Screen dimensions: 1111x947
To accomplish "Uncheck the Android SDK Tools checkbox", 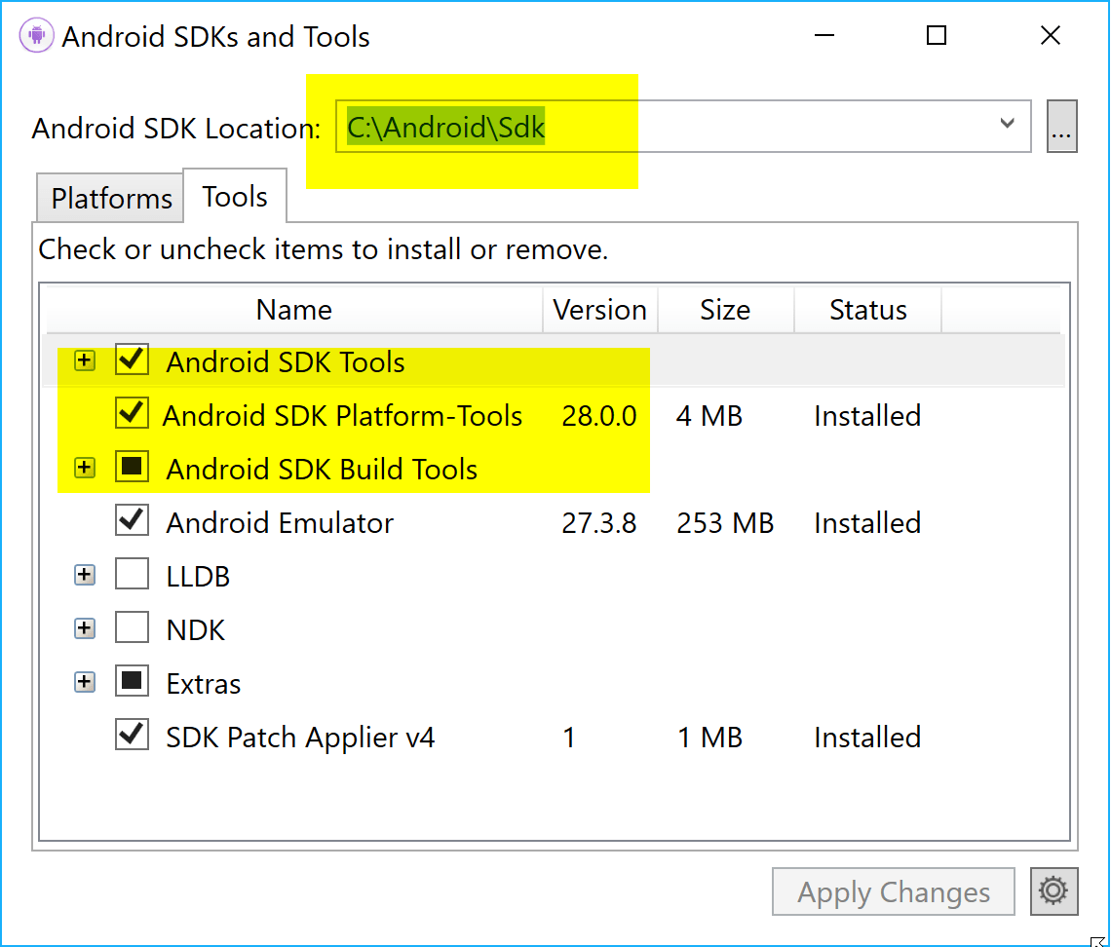I will coord(132,360).
